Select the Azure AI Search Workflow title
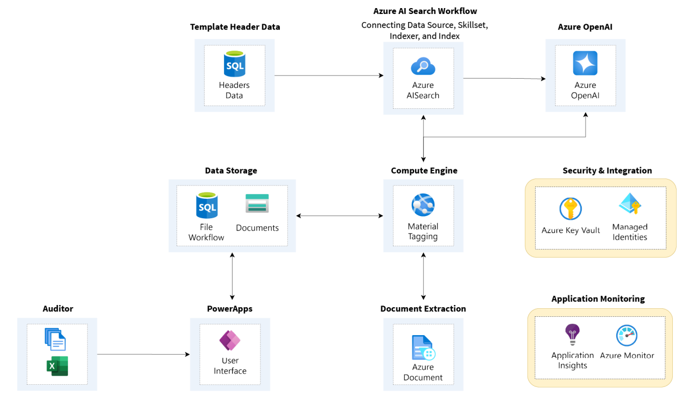 [425, 11]
